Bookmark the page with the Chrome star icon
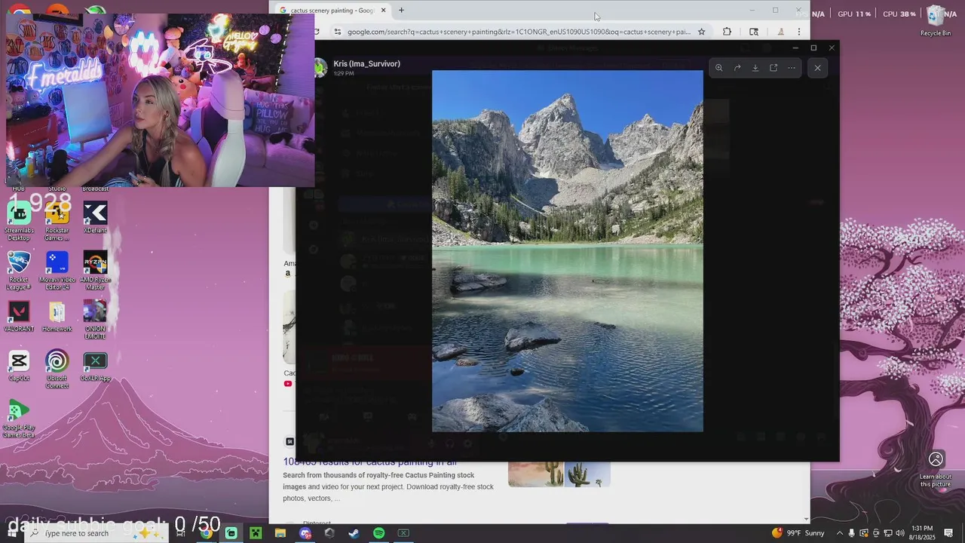This screenshot has height=543, width=965. pos(701,32)
